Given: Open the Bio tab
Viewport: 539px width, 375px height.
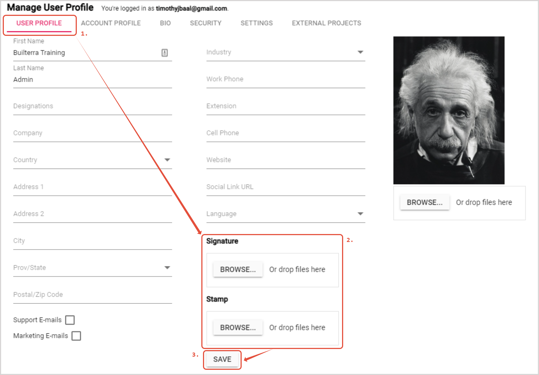Looking at the screenshot, I should pyautogui.click(x=165, y=23).
